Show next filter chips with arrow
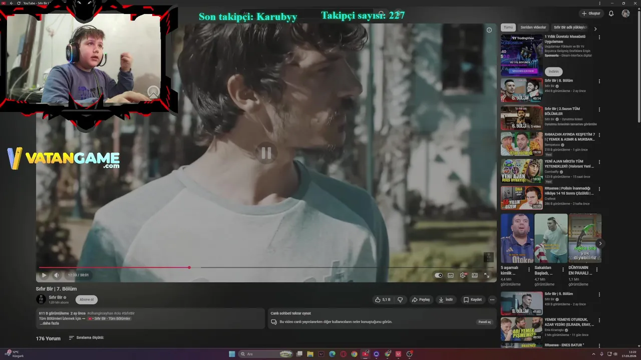The width and height of the screenshot is (641, 360). point(595,28)
